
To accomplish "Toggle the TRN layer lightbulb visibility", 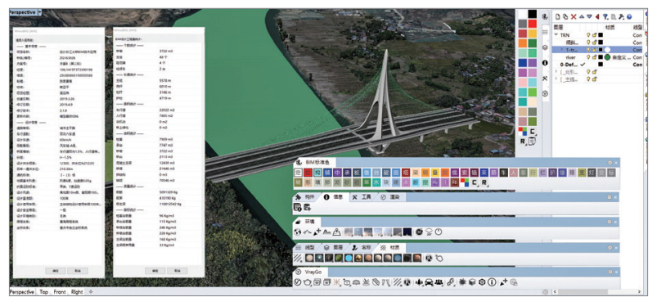I will coord(588,35).
